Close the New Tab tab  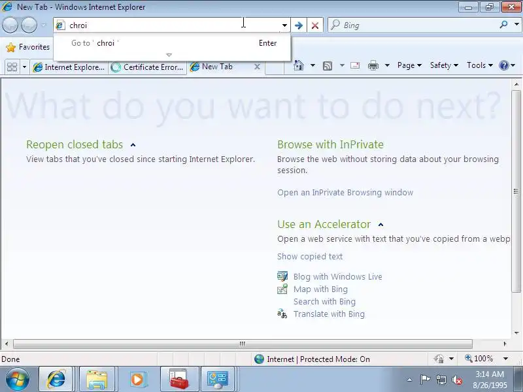coord(257,67)
